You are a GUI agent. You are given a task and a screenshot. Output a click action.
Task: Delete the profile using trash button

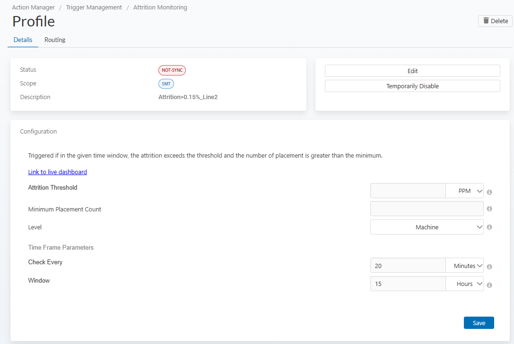(495, 21)
